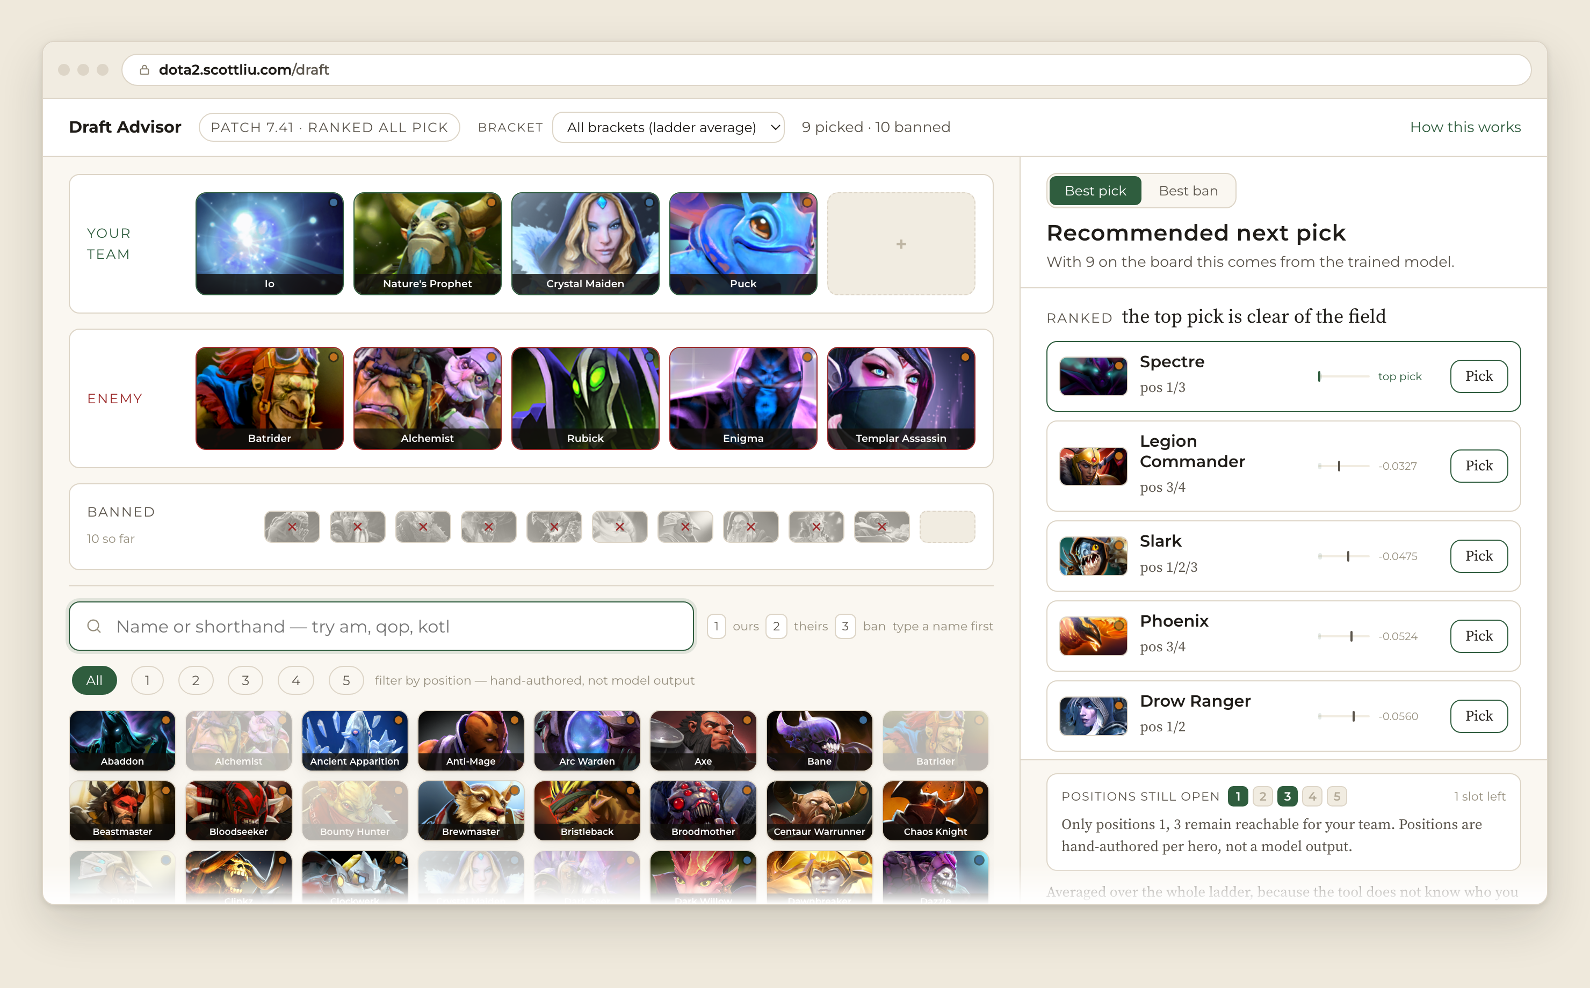
Task: Click the Drow Ranger recommendation portrait
Action: 1093,716
